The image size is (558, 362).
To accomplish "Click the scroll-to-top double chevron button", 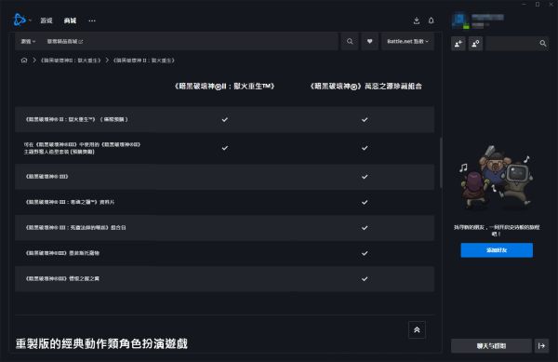I will (417, 330).
